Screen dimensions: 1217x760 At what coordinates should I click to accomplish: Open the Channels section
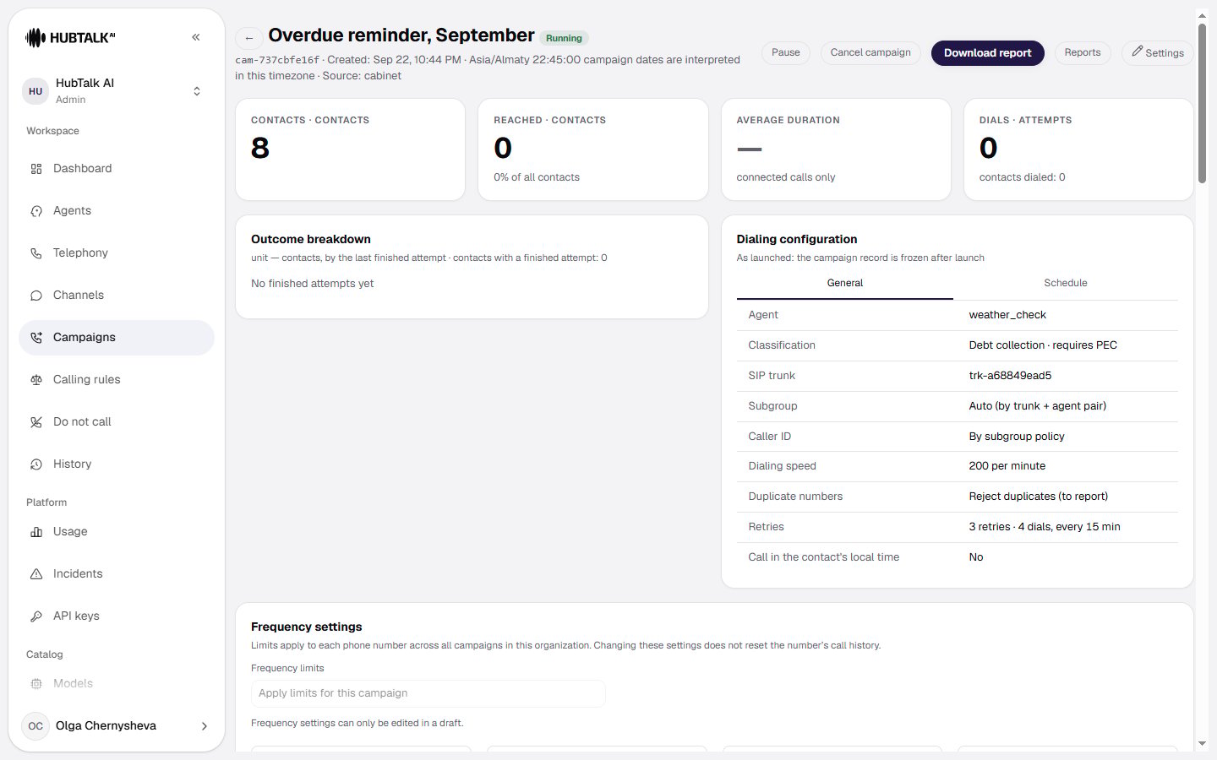(117, 296)
